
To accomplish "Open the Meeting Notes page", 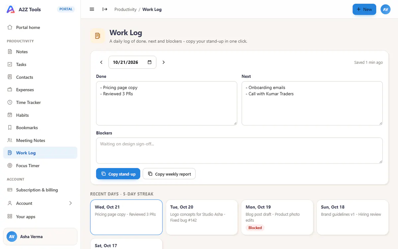I will (40, 140).
